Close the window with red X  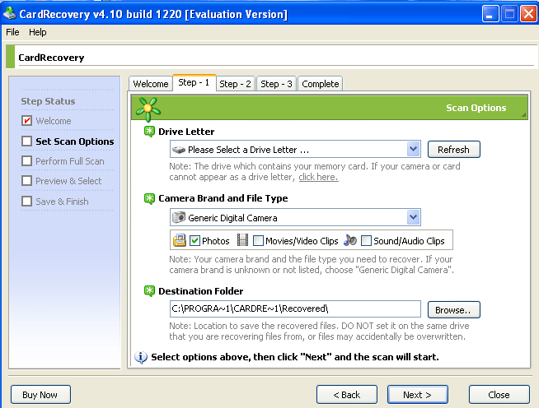pyautogui.click(x=528, y=14)
